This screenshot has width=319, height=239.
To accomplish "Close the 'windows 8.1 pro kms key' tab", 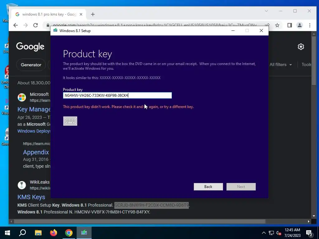I will click(81, 14).
